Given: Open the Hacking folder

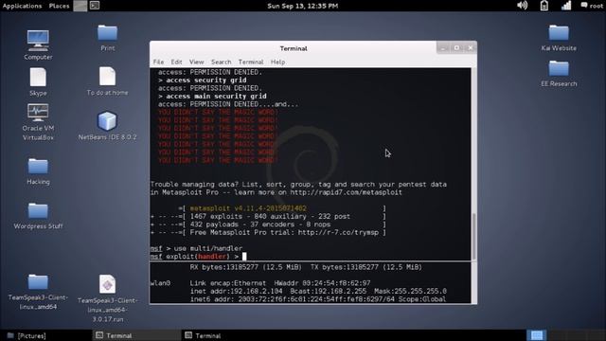Looking at the screenshot, I should pyautogui.click(x=38, y=167).
